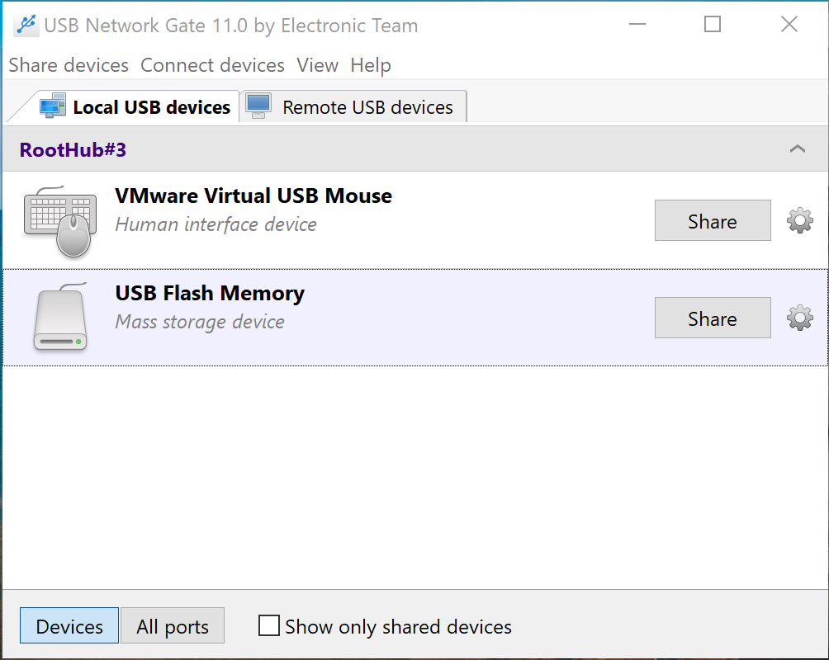Open the Connect devices menu
The width and height of the screenshot is (829, 660).
[x=212, y=65]
